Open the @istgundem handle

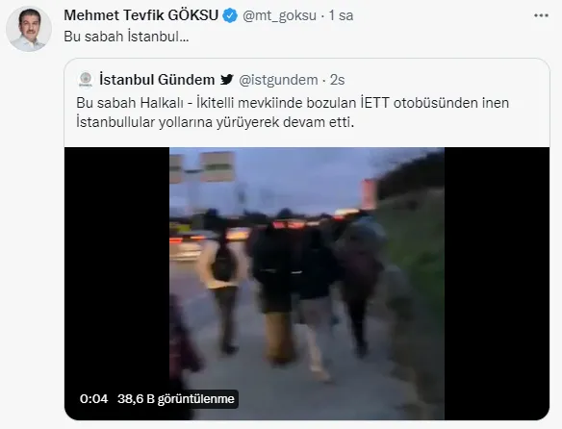pos(278,80)
